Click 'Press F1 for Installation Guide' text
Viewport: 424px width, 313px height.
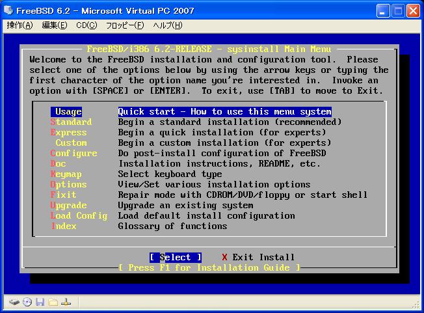click(209, 268)
